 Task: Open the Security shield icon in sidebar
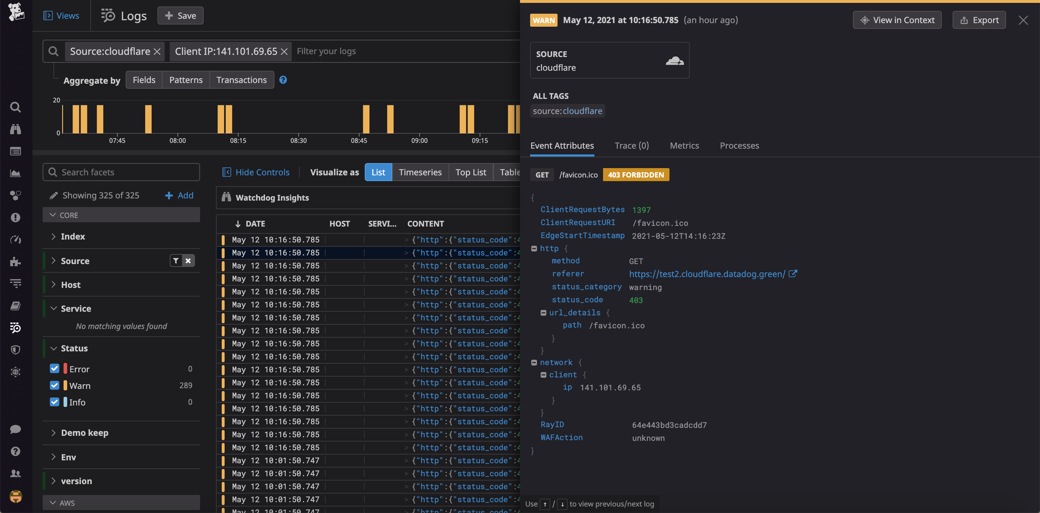15,349
